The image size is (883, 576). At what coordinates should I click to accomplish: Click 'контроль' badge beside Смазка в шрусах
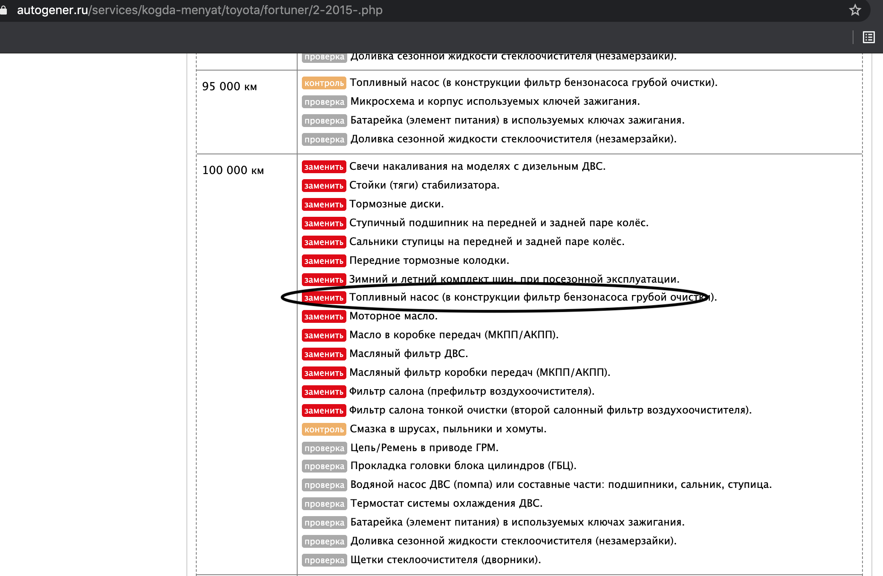[324, 429]
